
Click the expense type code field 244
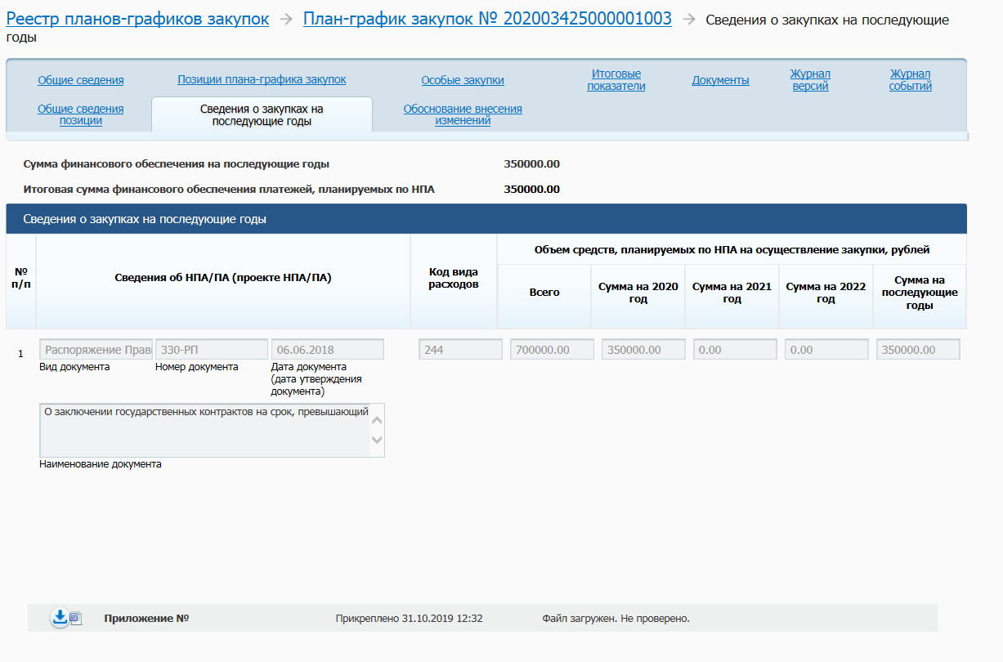pos(460,350)
